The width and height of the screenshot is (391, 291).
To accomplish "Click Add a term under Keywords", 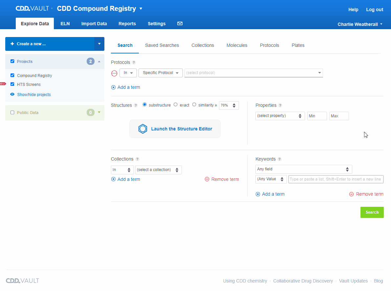I will click(270, 194).
